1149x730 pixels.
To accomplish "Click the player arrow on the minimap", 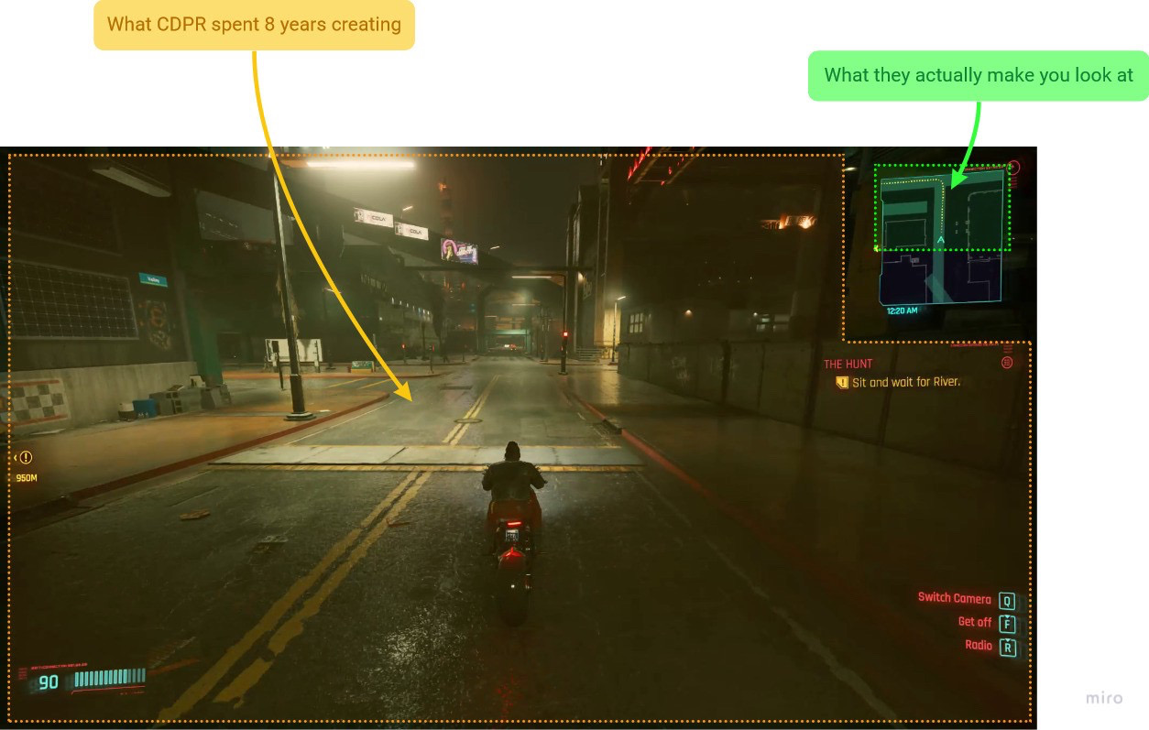I will [x=940, y=240].
